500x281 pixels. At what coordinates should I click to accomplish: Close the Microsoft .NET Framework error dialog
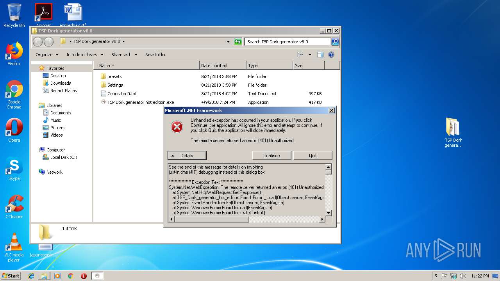(332, 110)
